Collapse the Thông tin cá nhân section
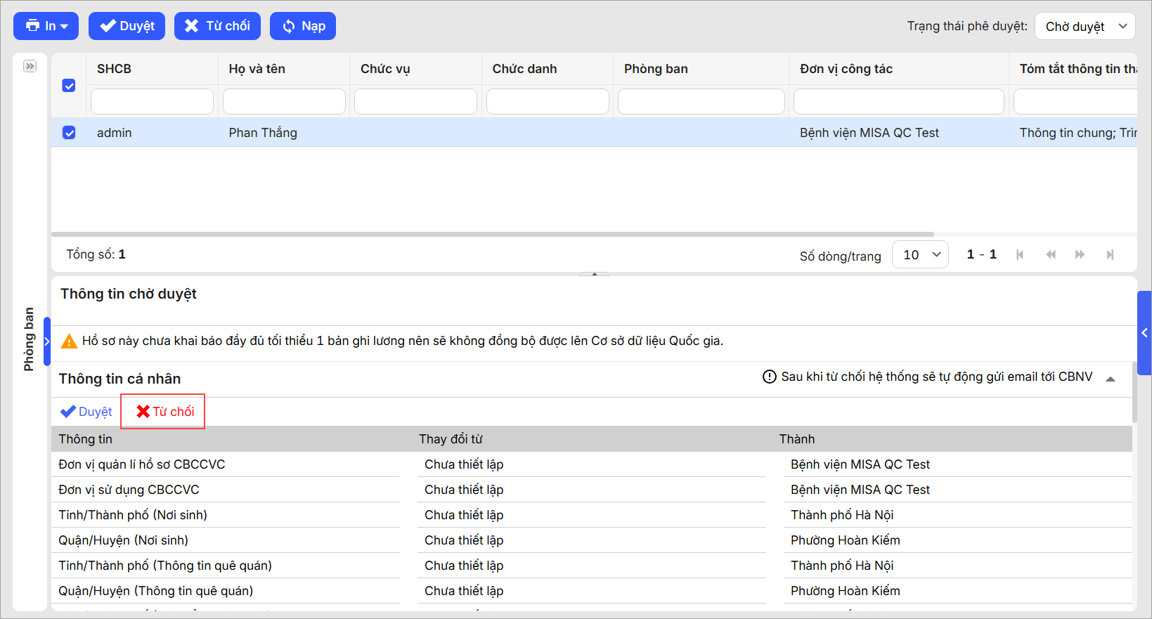Image resolution: width=1152 pixels, height=619 pixels. click(x=1111, y=379)
